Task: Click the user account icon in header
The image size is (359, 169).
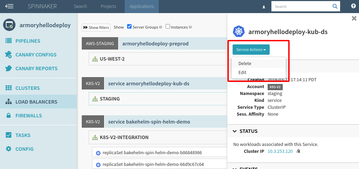Action: [x=264, y=7]
